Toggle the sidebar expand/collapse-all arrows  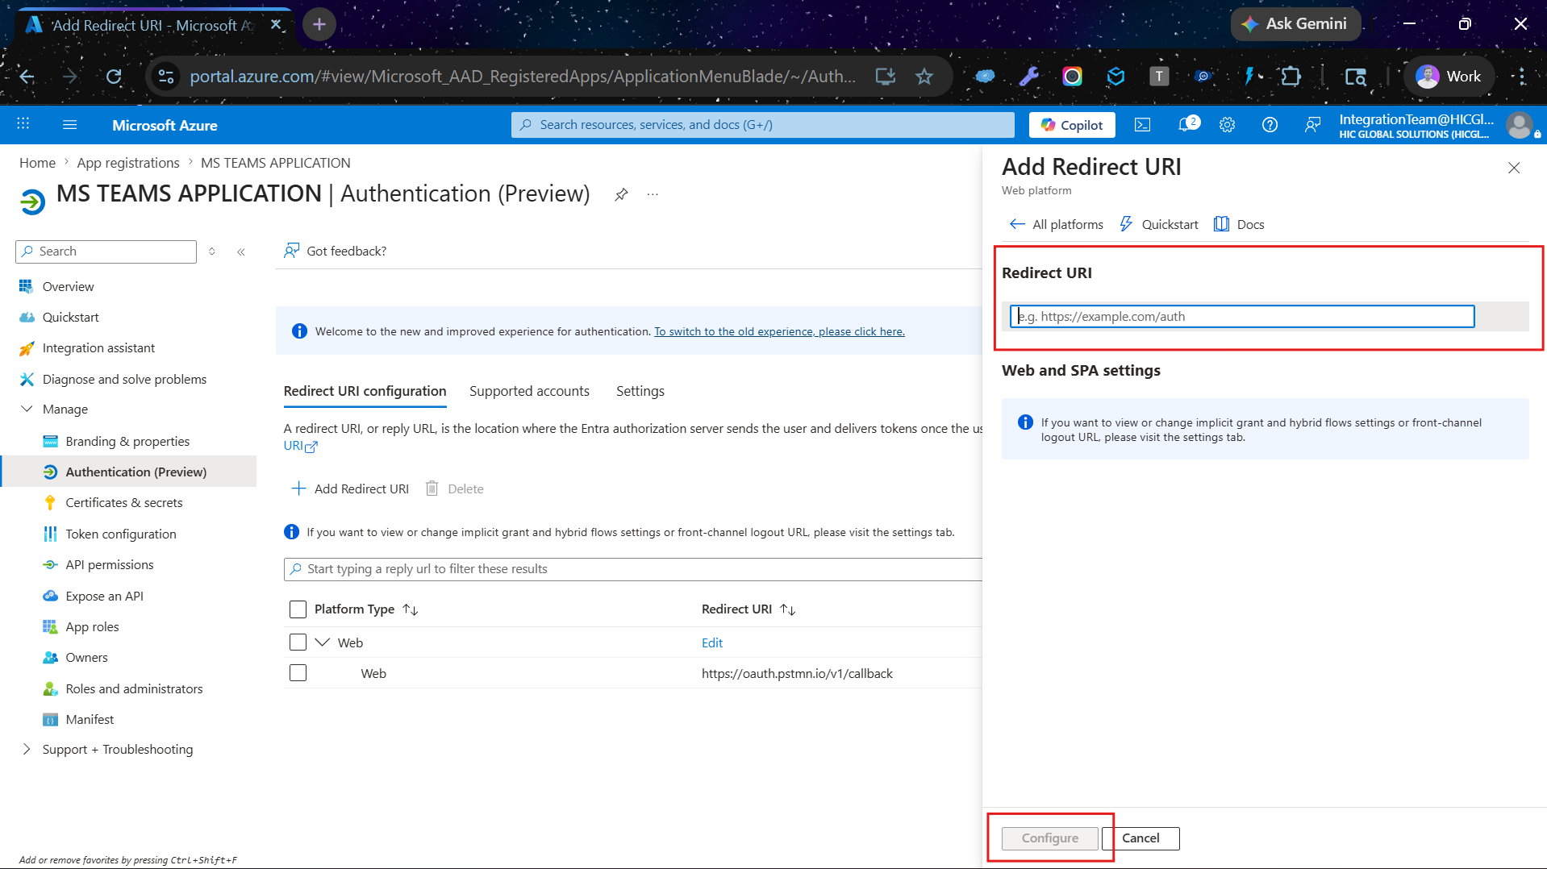click(x=212, y=252)
